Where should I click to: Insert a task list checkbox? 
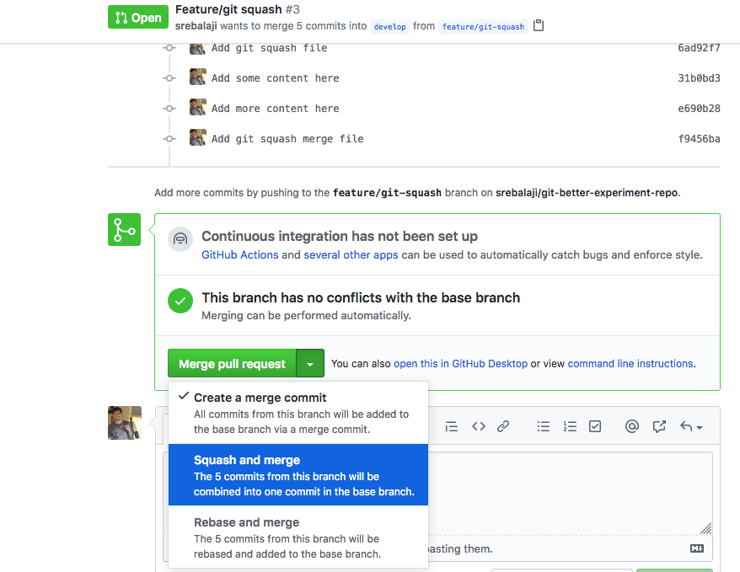(595, 426)
